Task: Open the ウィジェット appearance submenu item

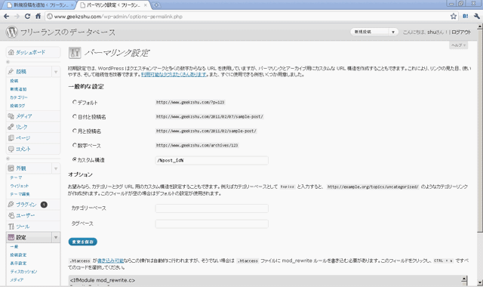Action: click(19, 186)
